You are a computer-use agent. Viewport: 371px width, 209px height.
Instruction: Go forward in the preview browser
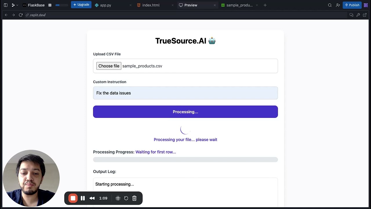click(13, 15)
